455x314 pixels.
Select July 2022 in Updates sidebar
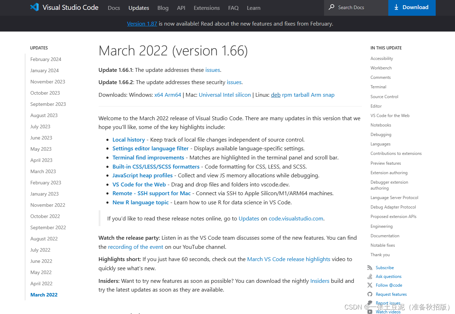pos(40,250)
